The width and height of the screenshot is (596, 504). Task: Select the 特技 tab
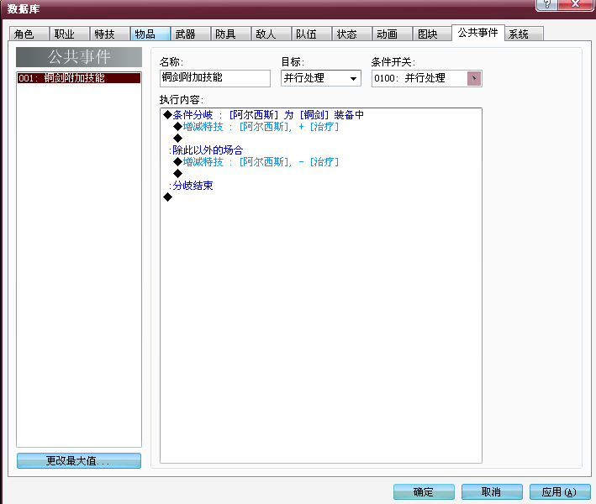[x=110, y=34]
